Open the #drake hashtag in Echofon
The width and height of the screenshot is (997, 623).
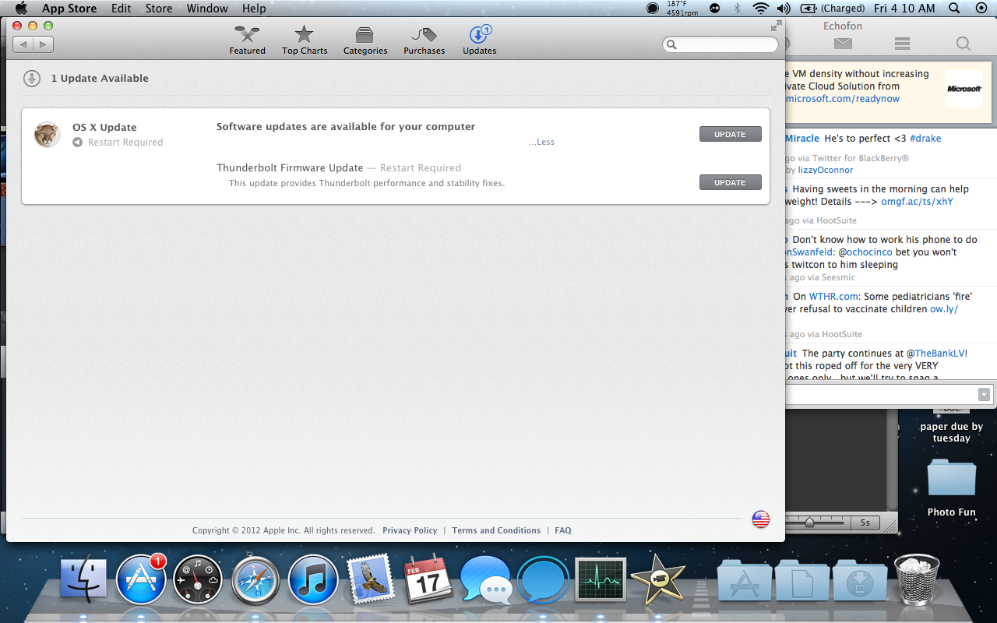(x=925, y=138)
